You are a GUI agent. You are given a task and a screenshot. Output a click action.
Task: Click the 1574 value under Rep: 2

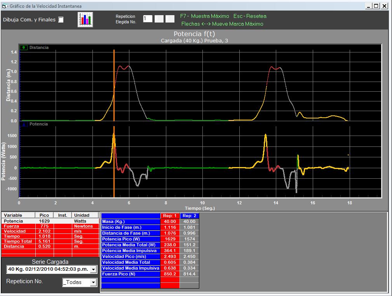[x=189, y=239]
